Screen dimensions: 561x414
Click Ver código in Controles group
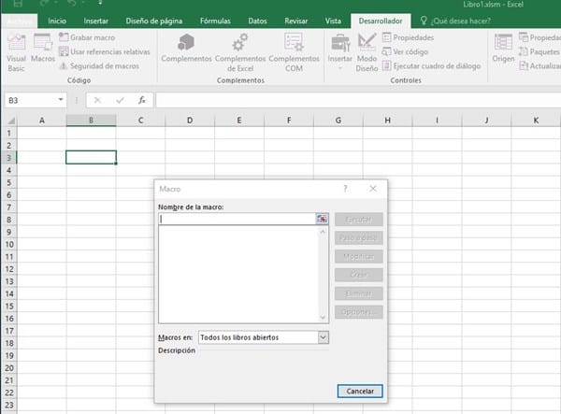pos(410,51)
